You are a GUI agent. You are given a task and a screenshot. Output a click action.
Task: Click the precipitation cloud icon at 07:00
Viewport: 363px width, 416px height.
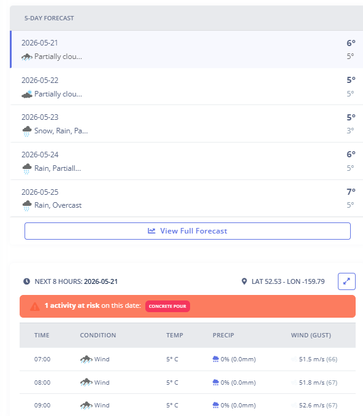[215, 359]
